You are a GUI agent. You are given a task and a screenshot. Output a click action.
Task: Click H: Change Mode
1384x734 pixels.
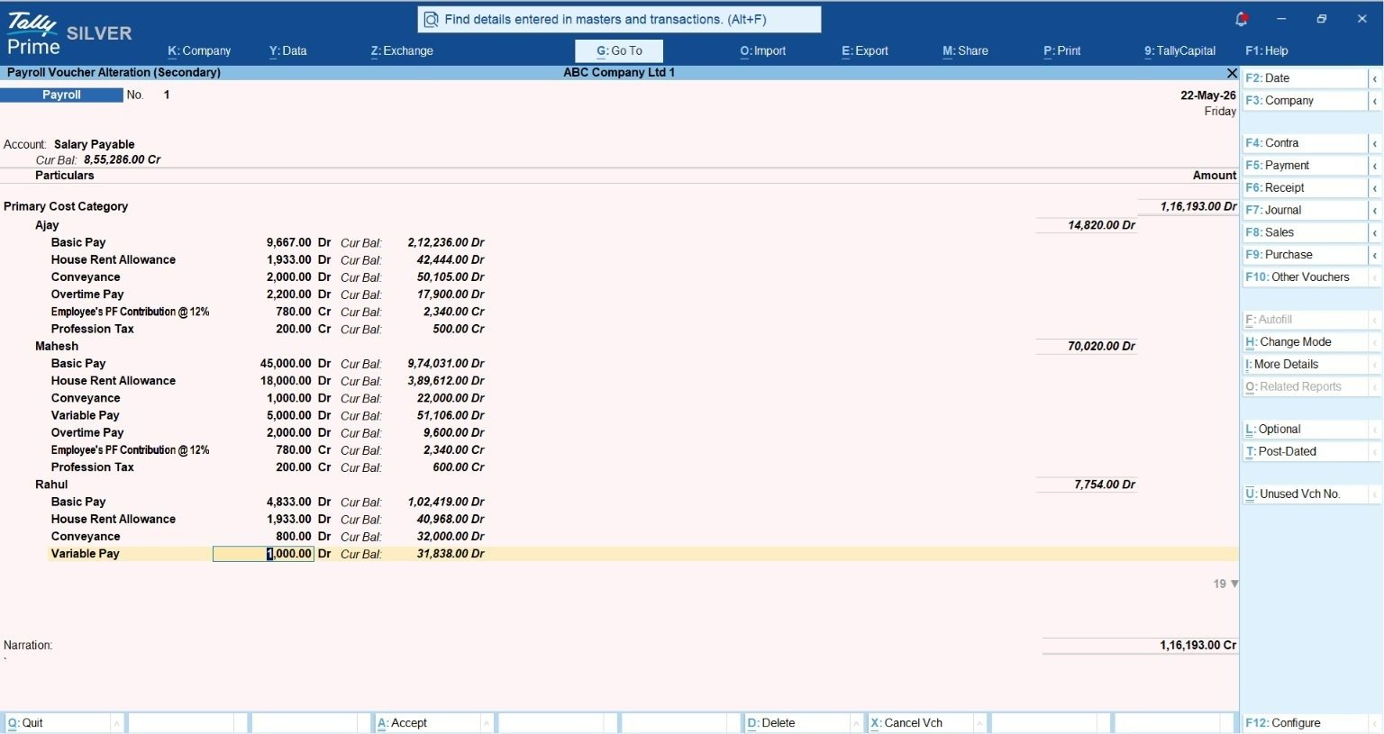click(x=1307, y=342)
